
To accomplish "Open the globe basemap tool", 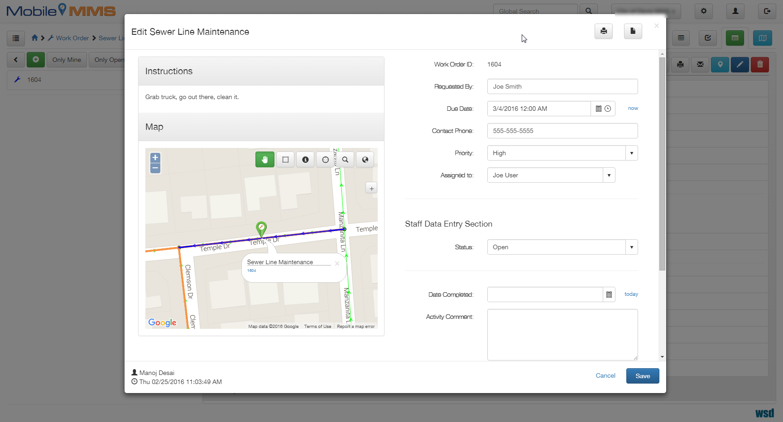I will coord(365,160).
